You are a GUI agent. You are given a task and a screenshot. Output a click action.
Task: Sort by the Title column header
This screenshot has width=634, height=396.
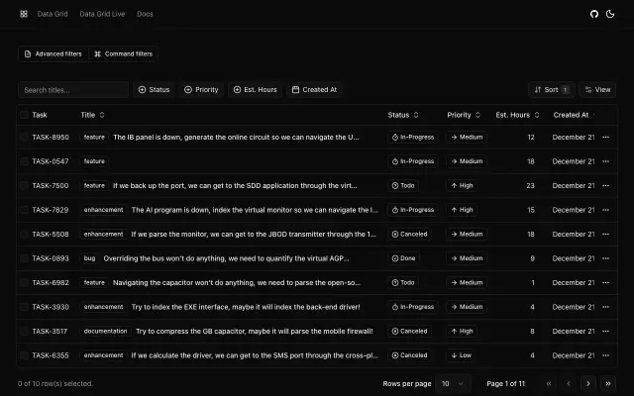coord(92,115)
